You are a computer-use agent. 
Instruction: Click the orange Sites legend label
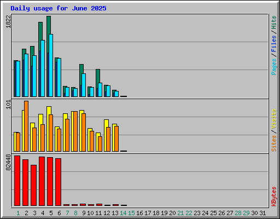point(274,143)
